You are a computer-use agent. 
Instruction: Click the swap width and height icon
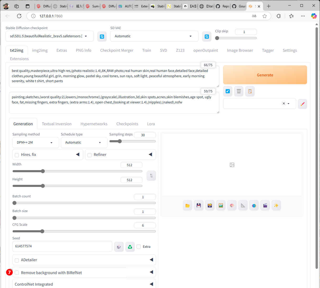[x=151, y=176]
